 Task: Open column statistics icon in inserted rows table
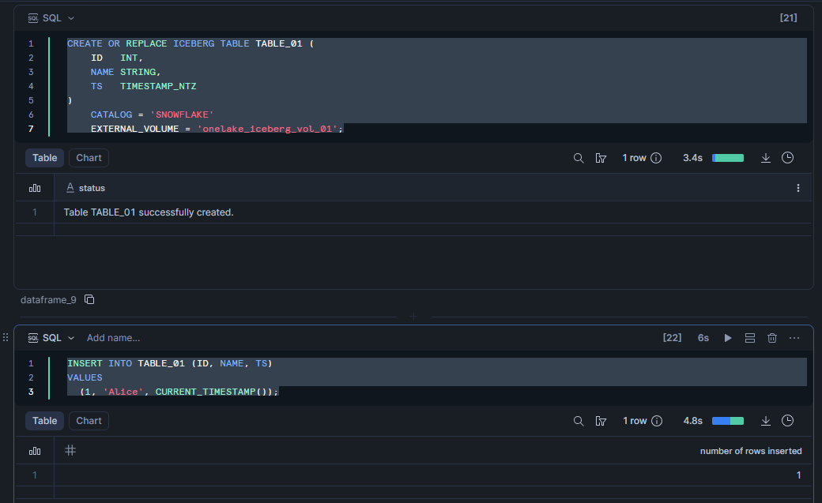(x=35, y=451)
